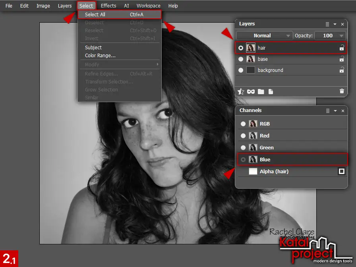Screen dimensions: 356x267
Task: Click the white Alpha (hair) thumbnail swatch
Action: 253,171
